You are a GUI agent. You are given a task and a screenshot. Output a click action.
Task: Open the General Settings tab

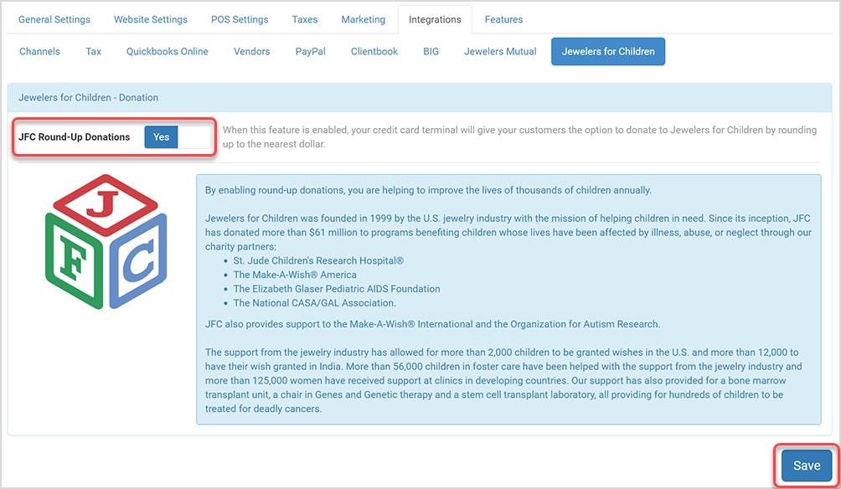(54, 19)
